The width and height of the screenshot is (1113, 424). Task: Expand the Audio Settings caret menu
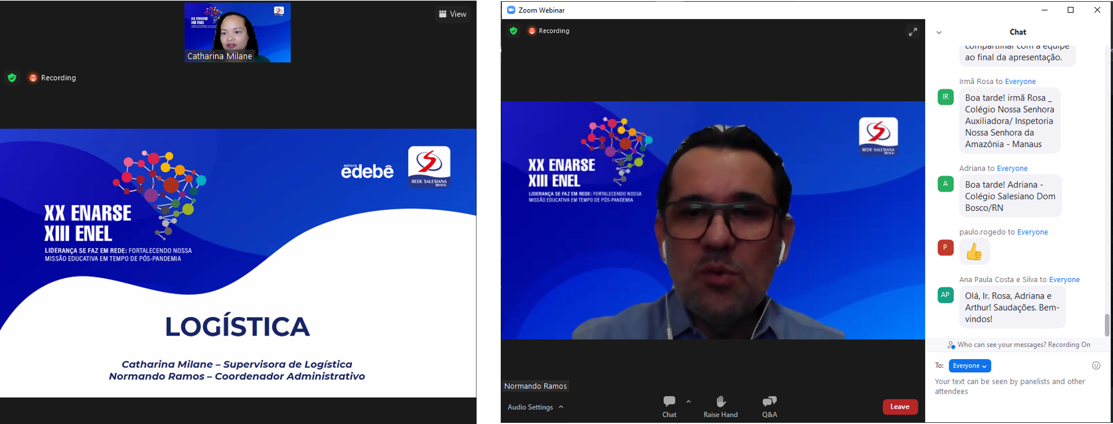(561, 407)
